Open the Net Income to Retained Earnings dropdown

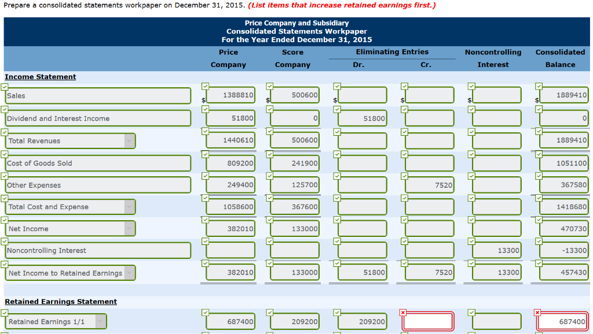(131, 272)
